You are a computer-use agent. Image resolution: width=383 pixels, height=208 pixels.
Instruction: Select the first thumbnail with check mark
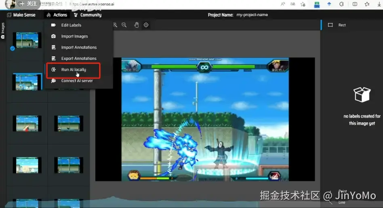27,40
